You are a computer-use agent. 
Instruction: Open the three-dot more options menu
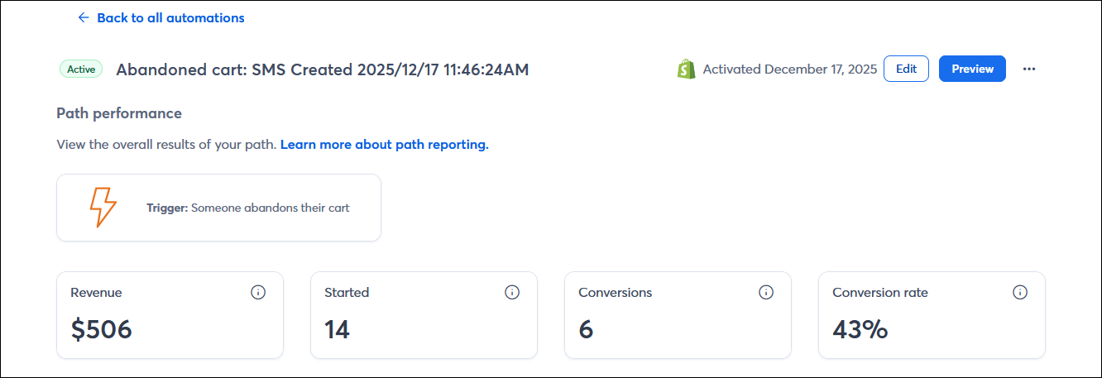pos(1029,69)
